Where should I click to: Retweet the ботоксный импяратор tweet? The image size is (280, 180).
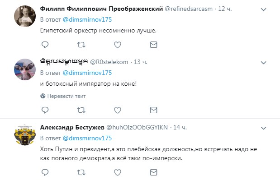pos(81,110)
